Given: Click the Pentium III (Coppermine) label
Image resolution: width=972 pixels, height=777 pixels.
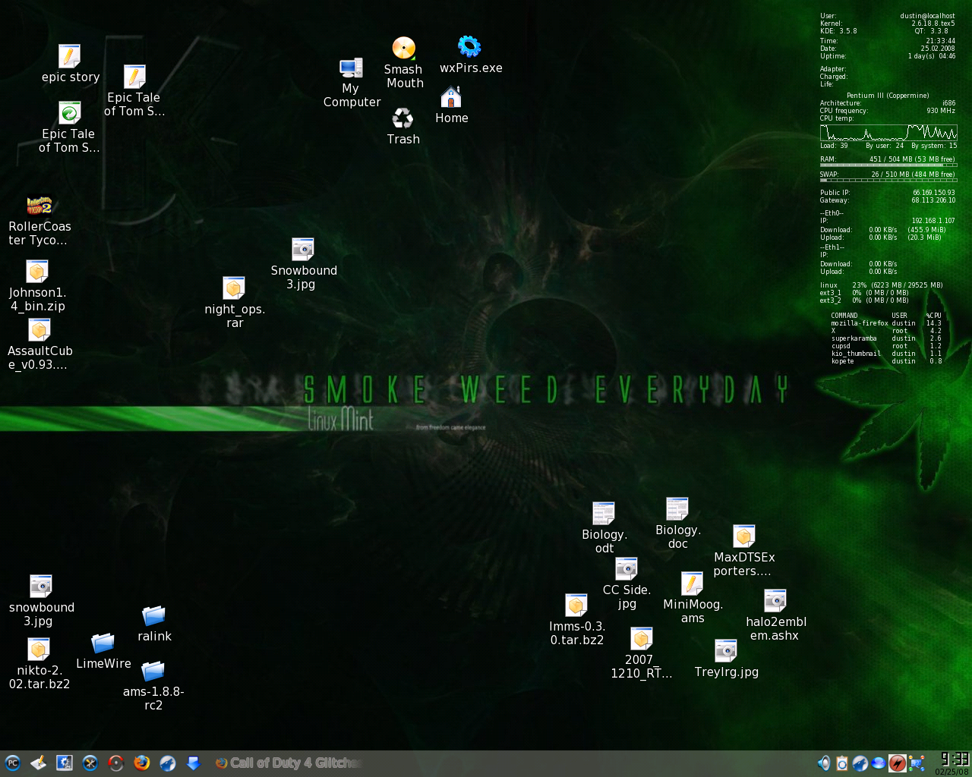Looking at the screenshot, I should point(888,96).
